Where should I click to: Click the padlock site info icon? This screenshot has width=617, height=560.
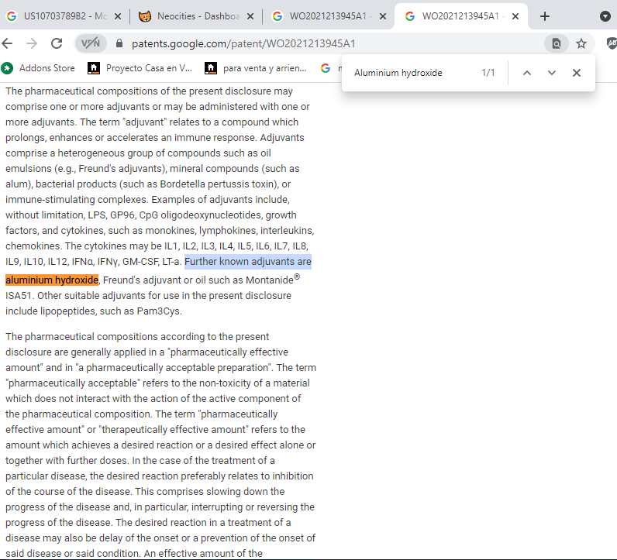[x=119, y=44]
